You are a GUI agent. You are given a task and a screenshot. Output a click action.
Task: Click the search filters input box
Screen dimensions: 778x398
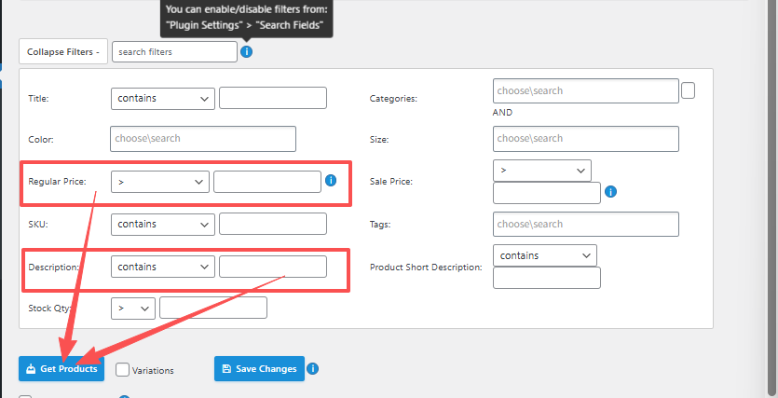tap(174, 51)
